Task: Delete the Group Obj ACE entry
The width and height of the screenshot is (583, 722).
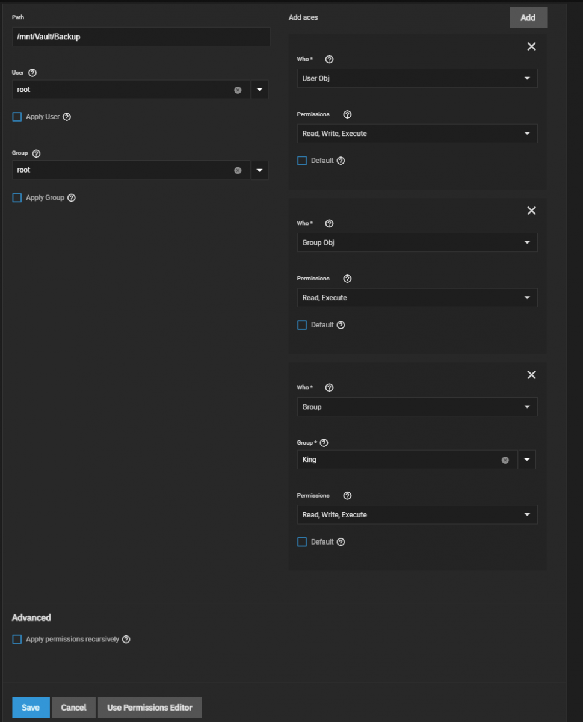Action: pos(531,211)
